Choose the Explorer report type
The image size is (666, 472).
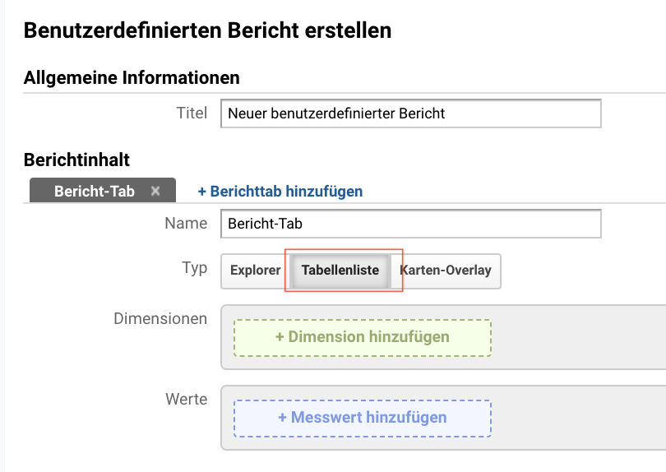click(x=255, y=271)
